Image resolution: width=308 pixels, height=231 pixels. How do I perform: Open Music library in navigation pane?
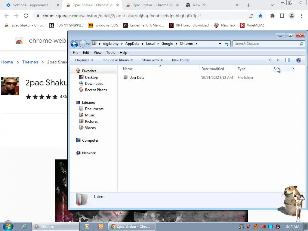click(x=90, y=115)
